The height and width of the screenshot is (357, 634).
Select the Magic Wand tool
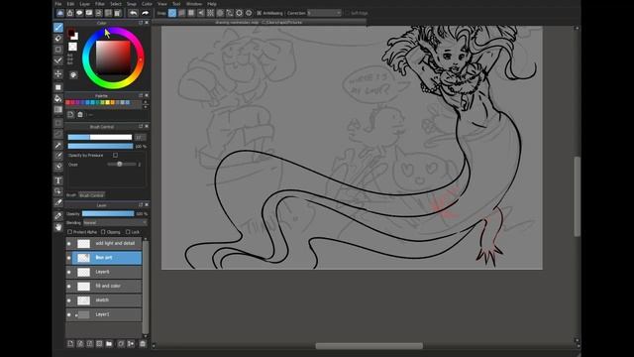[58, 145]
